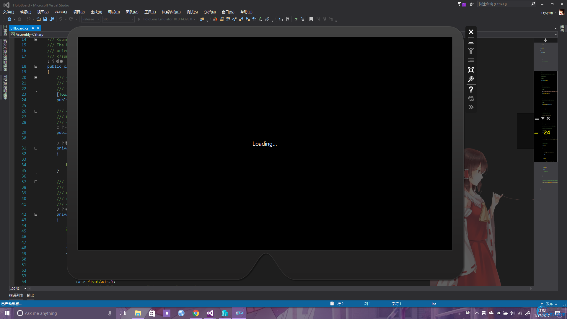Image resolution: width=567 pixels, height=319 pixels.
Task: Open Chrome from taskbar
Action: 196,313
